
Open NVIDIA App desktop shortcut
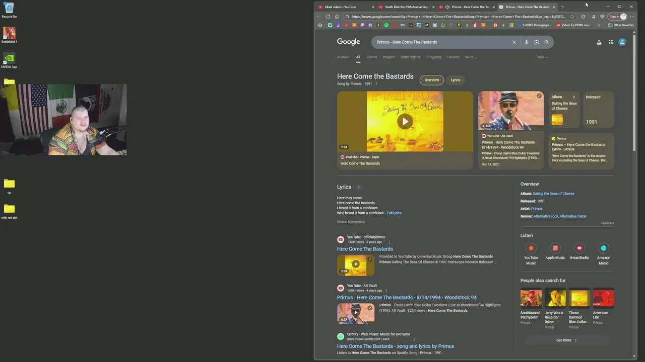coord(9,60)
